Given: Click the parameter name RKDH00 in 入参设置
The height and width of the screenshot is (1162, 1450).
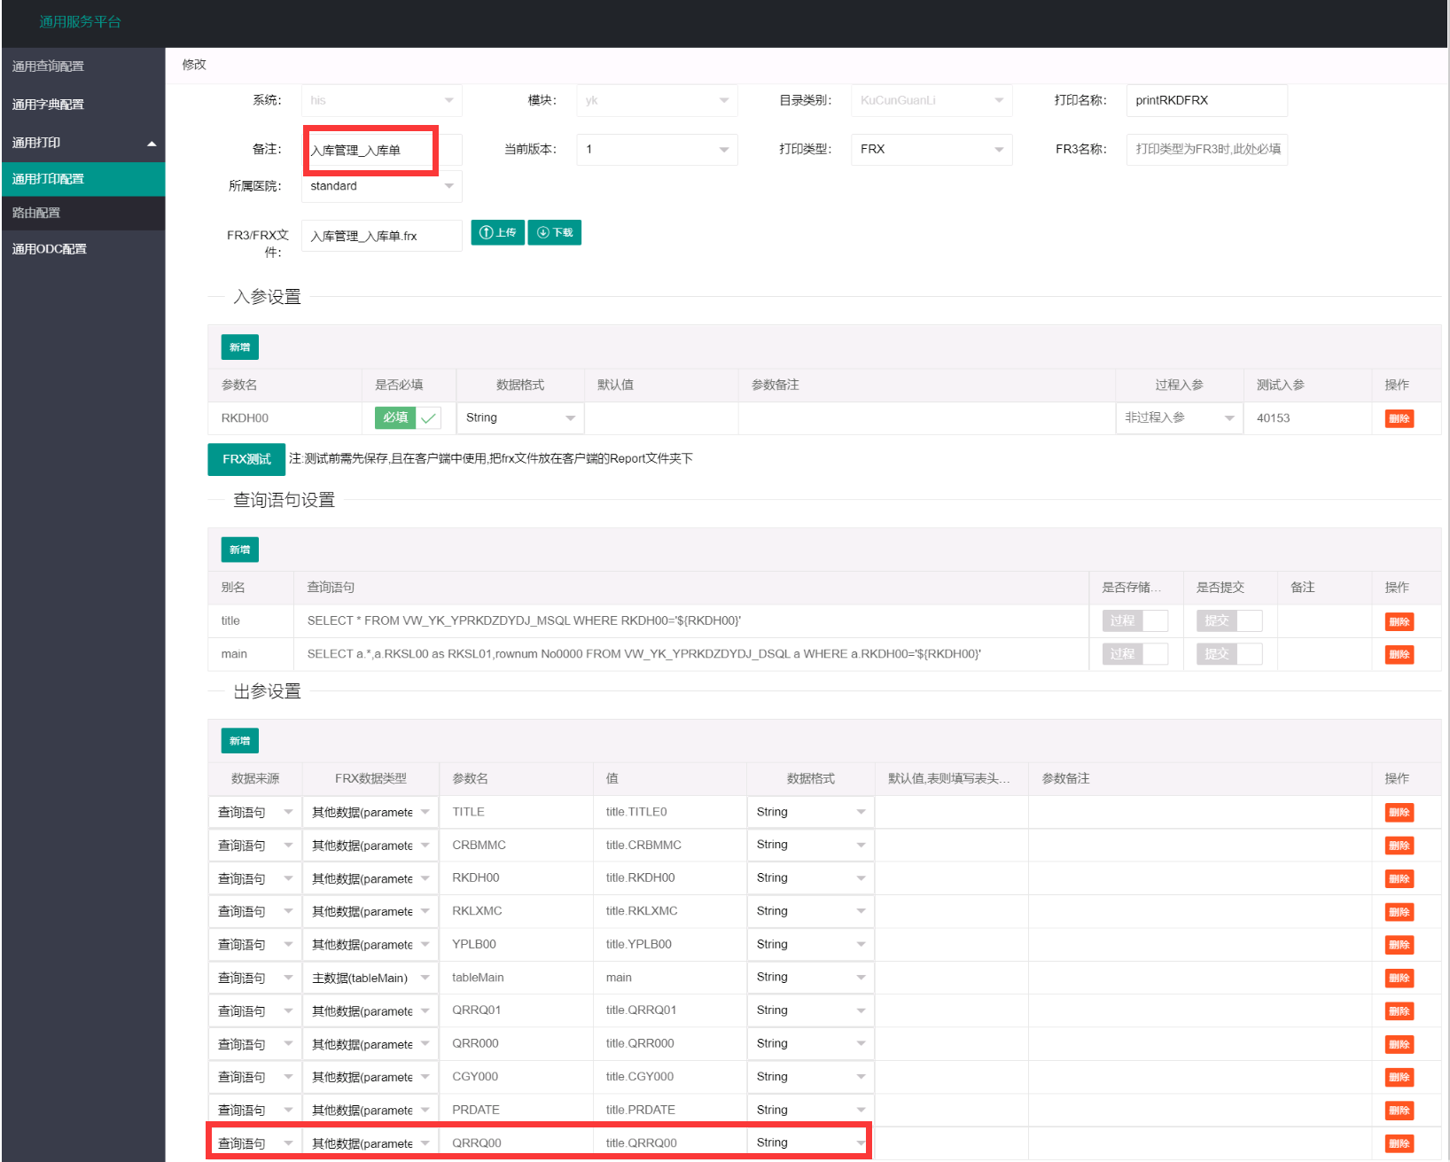Looking at the screenshot, I should coord(245,418).
